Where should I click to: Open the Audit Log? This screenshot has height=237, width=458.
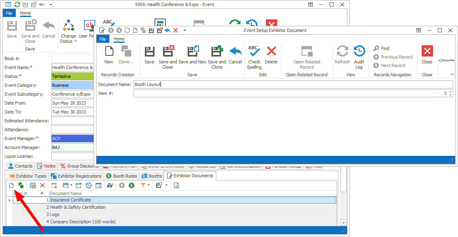click(359, 57)
